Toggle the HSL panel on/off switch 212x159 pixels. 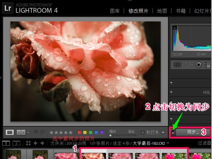click(171, 93)
